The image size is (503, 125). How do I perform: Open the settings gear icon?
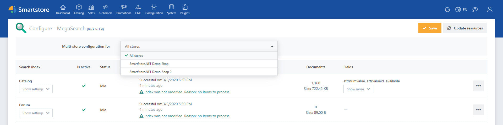(x=447, y=10)
